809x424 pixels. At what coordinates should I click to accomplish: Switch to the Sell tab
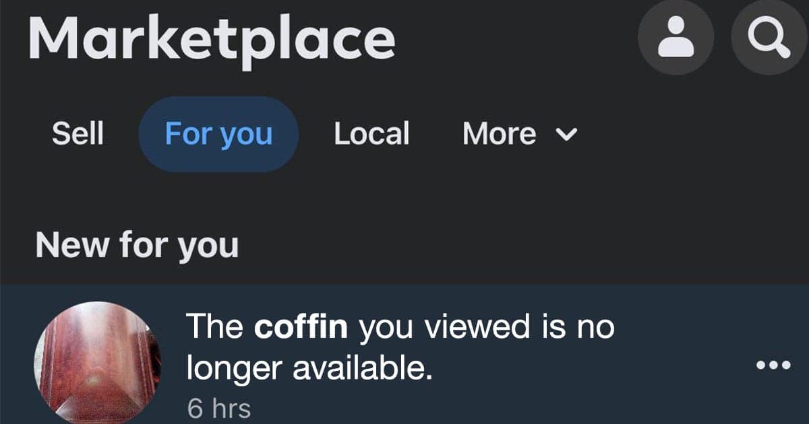[x=78, y=133]
